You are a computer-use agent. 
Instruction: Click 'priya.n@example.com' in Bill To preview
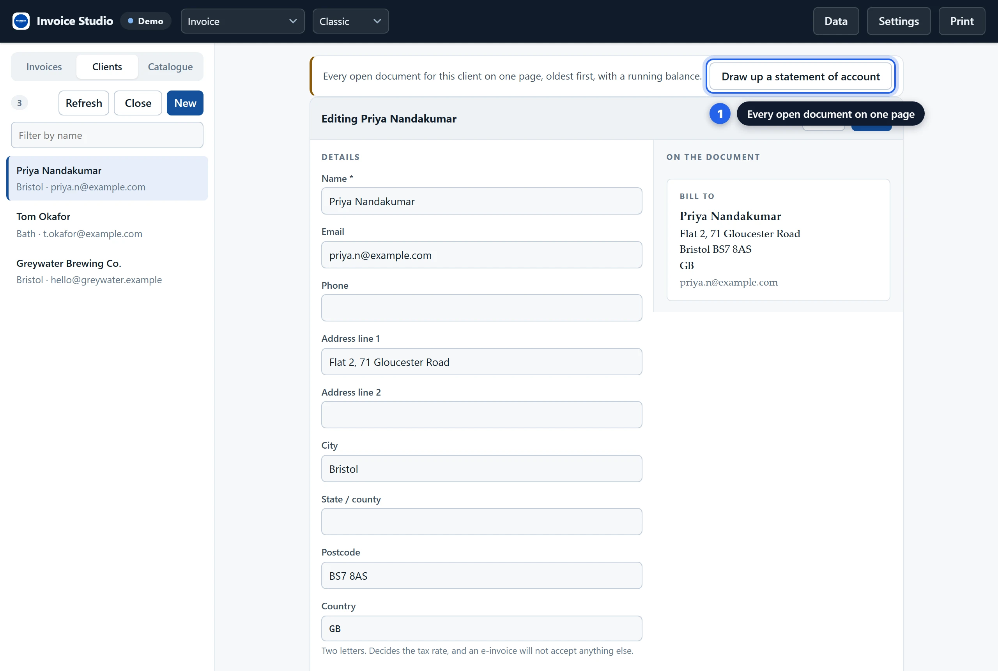729,282
